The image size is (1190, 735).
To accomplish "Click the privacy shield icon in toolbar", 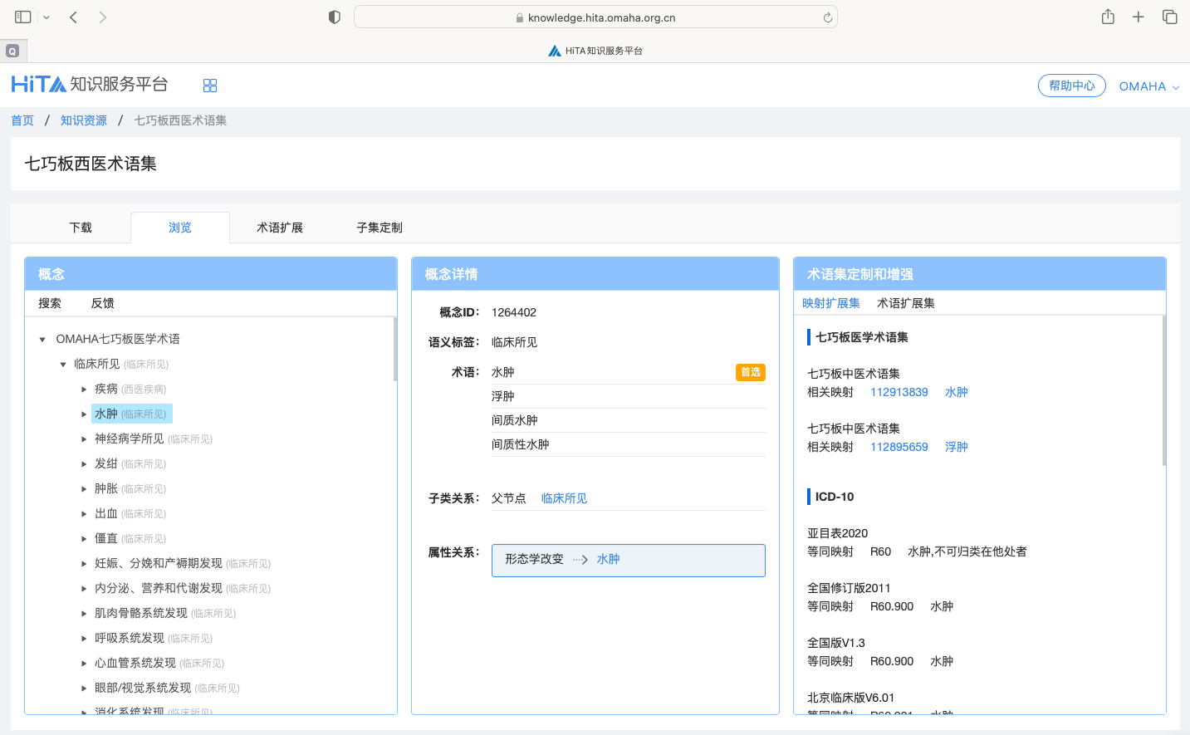I will tap(335, 17).
